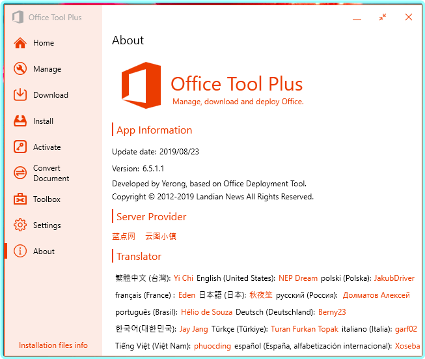
Task: Click the About page title
Action: click(x=128, y=40)
